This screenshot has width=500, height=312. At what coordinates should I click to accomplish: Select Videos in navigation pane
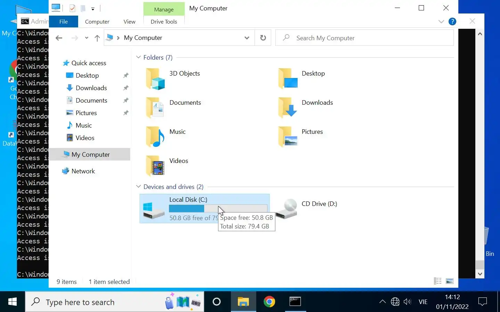click(85, 138)
